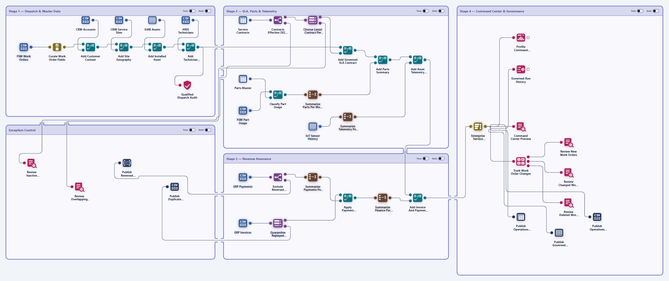Image resolution: width=669 pixels, height=281 pixels.
Task: Toggle Fuse switch in Stage 3 header
Action: click(426, 159)
